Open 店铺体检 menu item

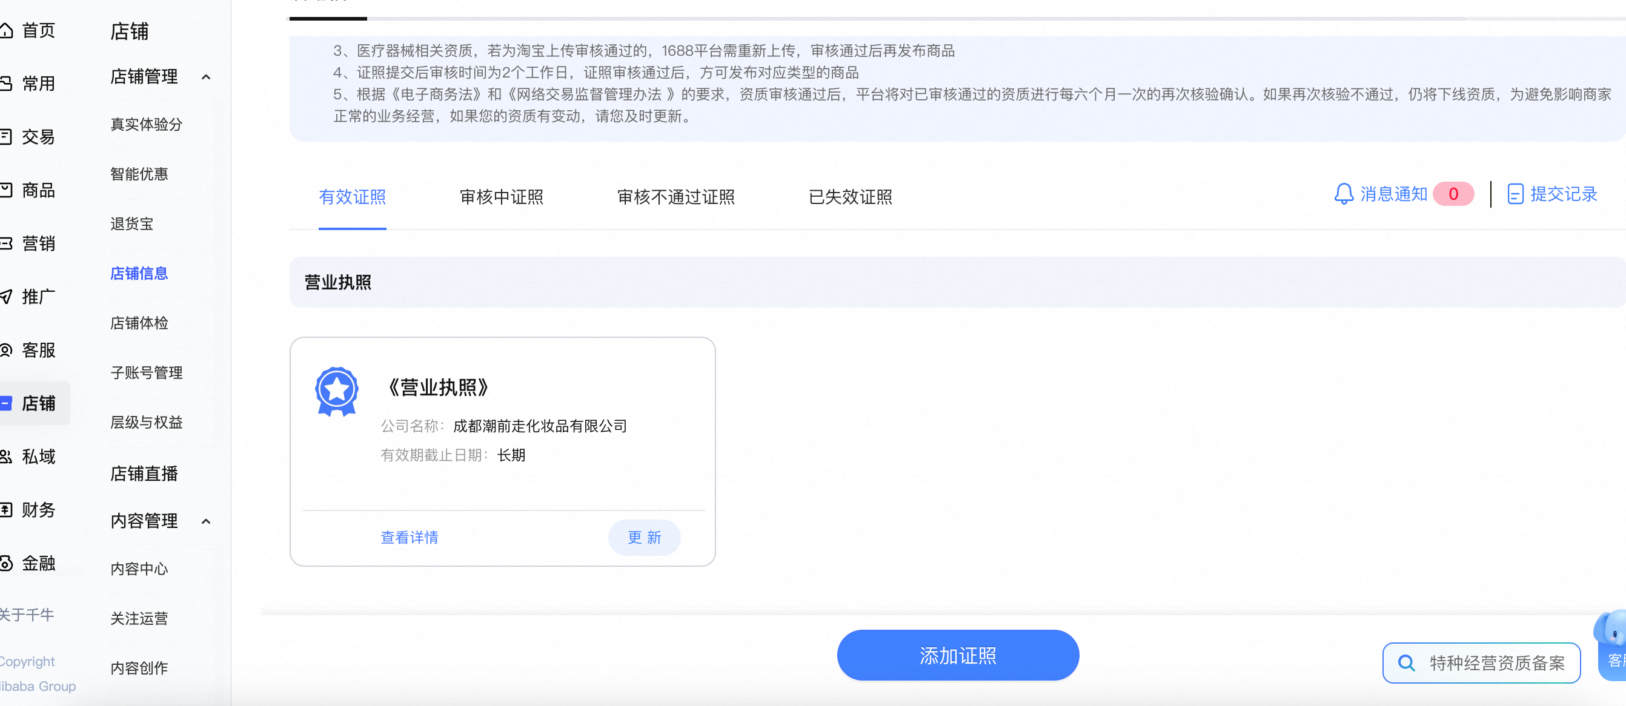[x=139, y=323]
